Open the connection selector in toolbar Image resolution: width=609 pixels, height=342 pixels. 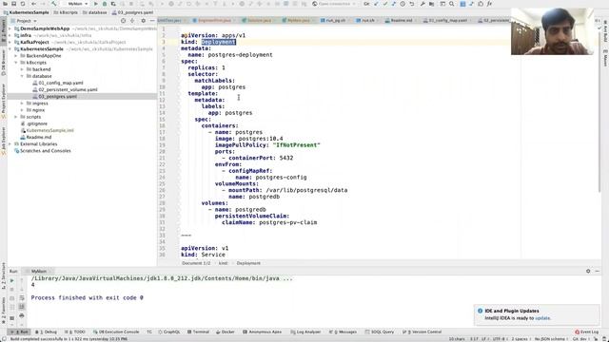(334, 4)
